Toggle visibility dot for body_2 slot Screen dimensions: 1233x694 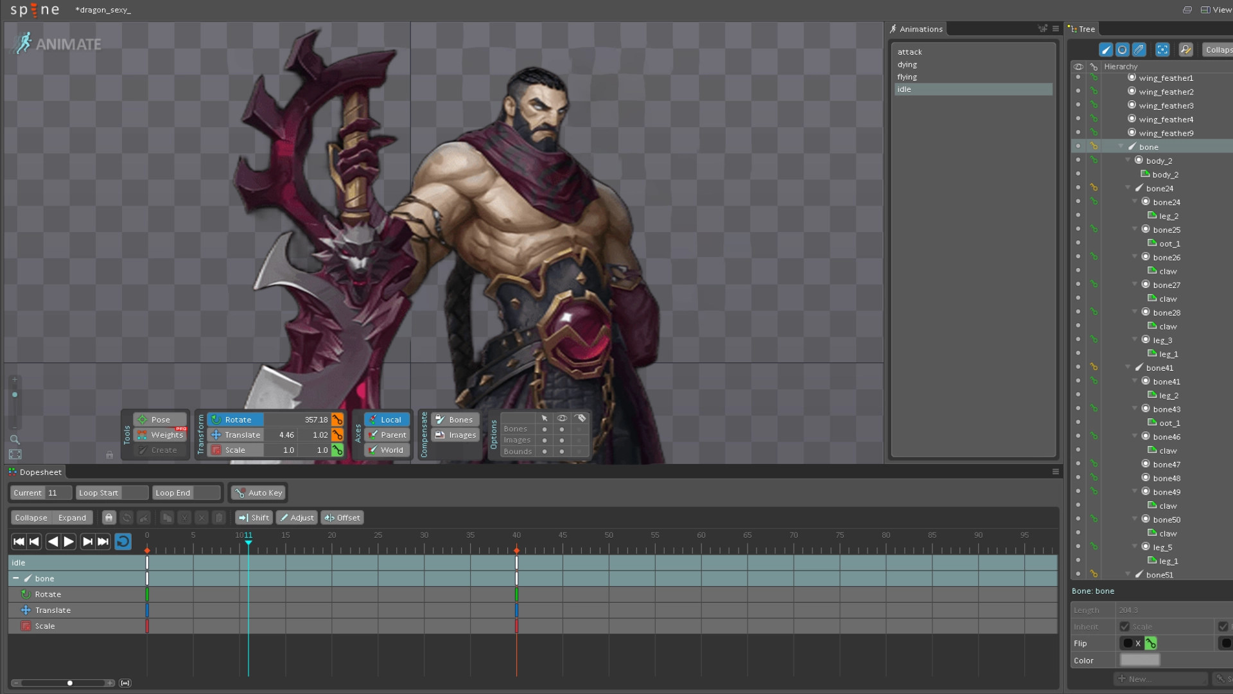click(1078, 160)
